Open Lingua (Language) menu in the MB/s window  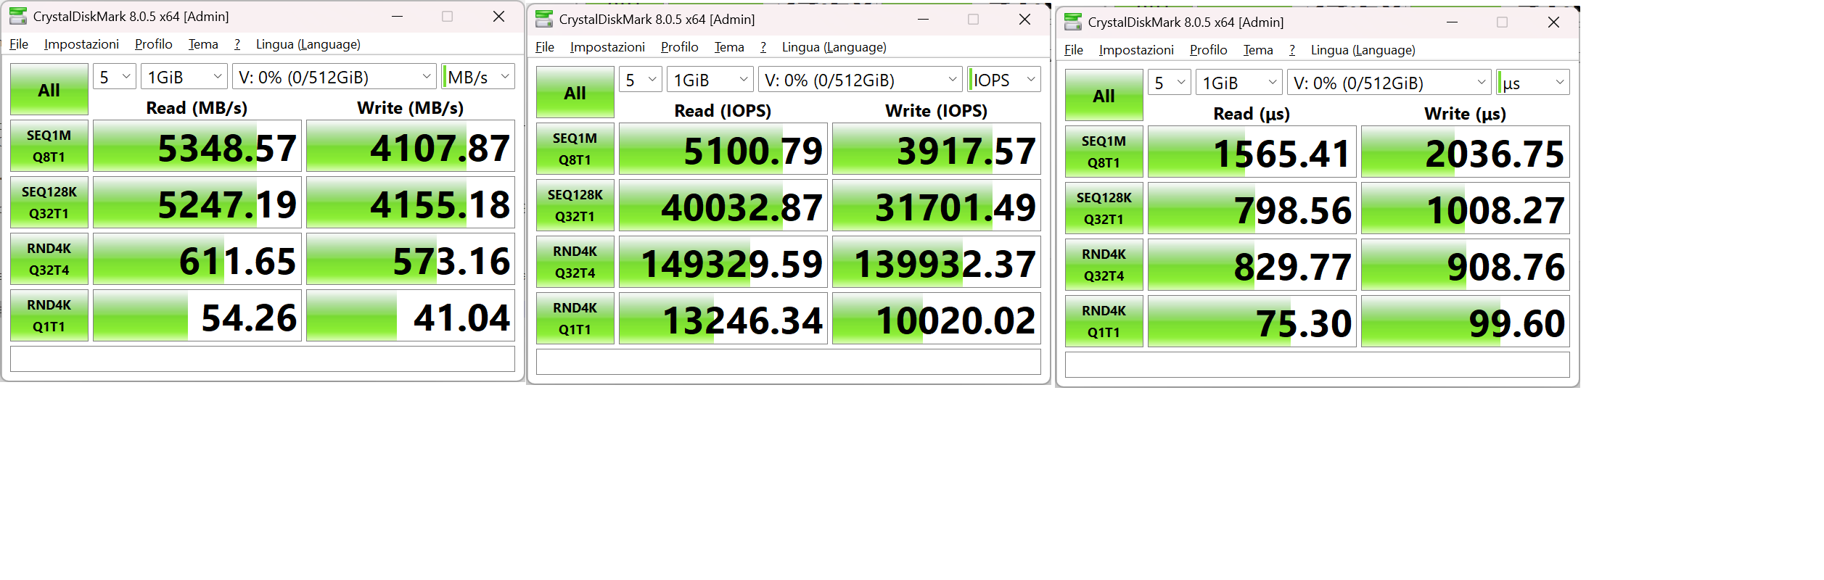(x=308, y=44)
